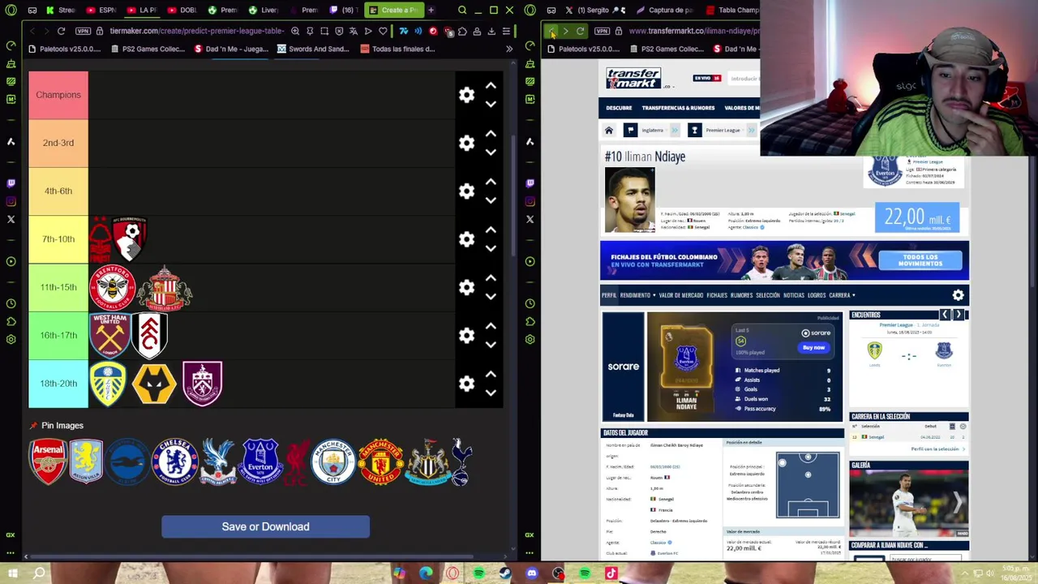This screenshot has width=1038, height=584.
Task: Open Descubre menu on Transfermarkt
Action: (x=619, y=108)
